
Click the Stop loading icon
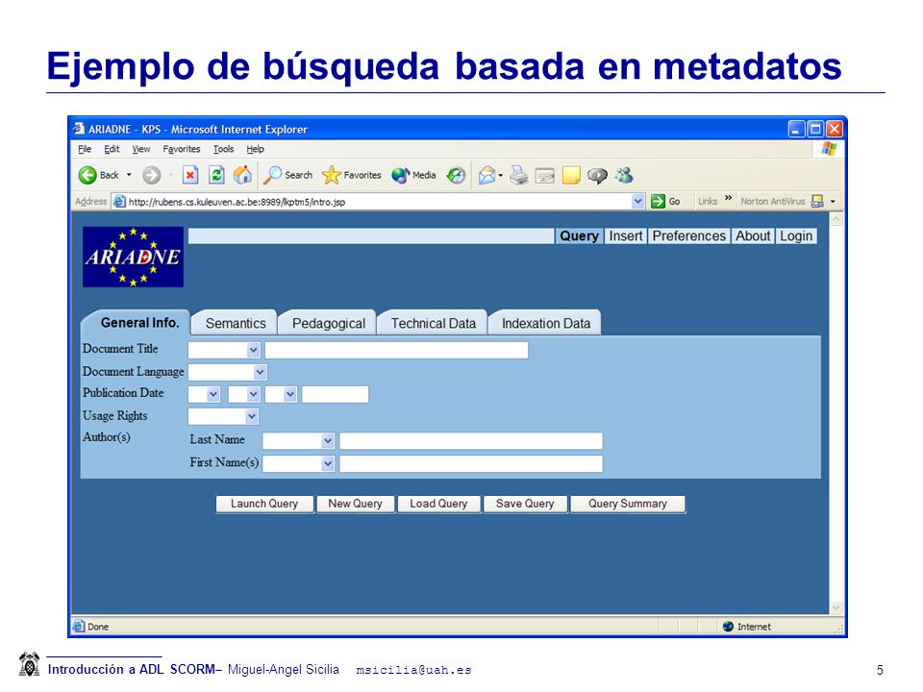tap(190, 175)
